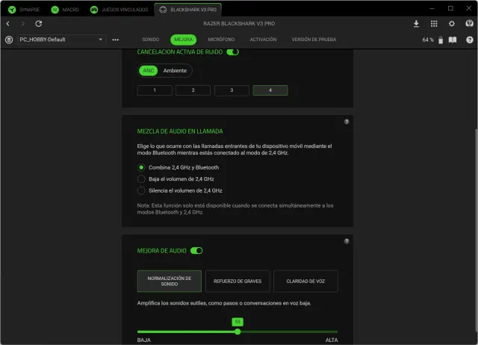Open the downloads arrow icon
This screenshot has width=478, height=345.
tap(416, 24)
